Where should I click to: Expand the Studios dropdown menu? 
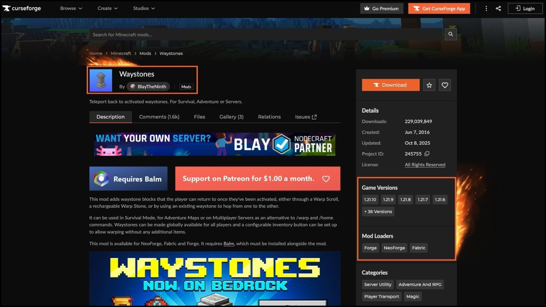pos(144,8)
